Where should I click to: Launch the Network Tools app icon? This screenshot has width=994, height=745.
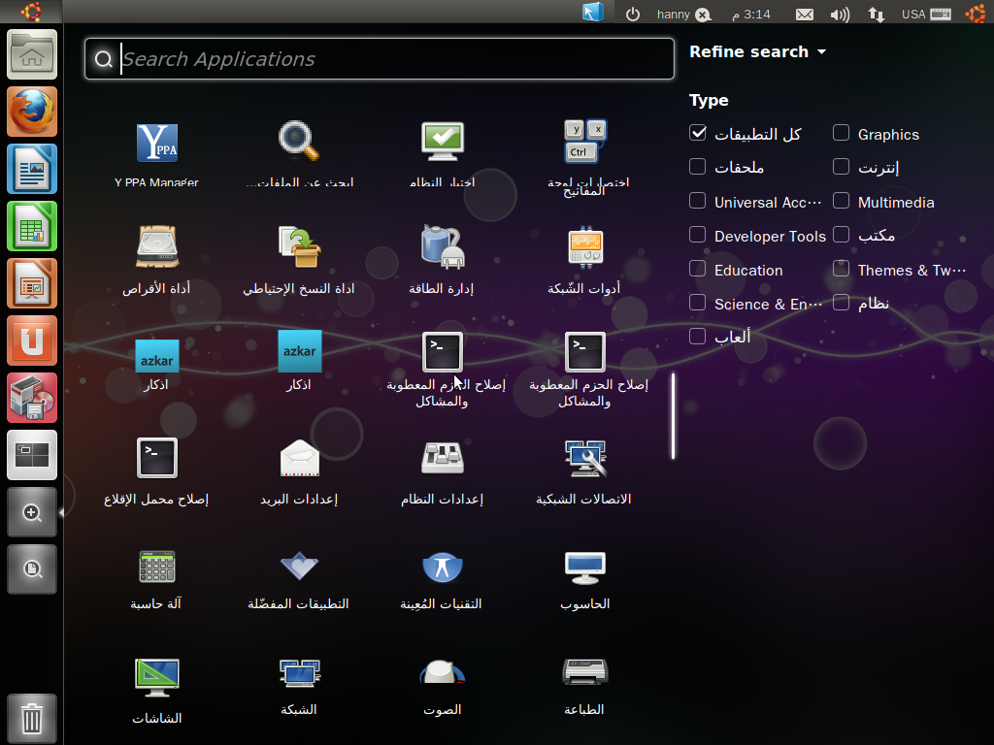[584, 247]
